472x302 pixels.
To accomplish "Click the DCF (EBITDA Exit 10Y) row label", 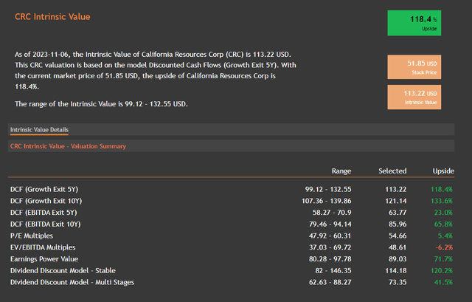I will tap(46, 224).
